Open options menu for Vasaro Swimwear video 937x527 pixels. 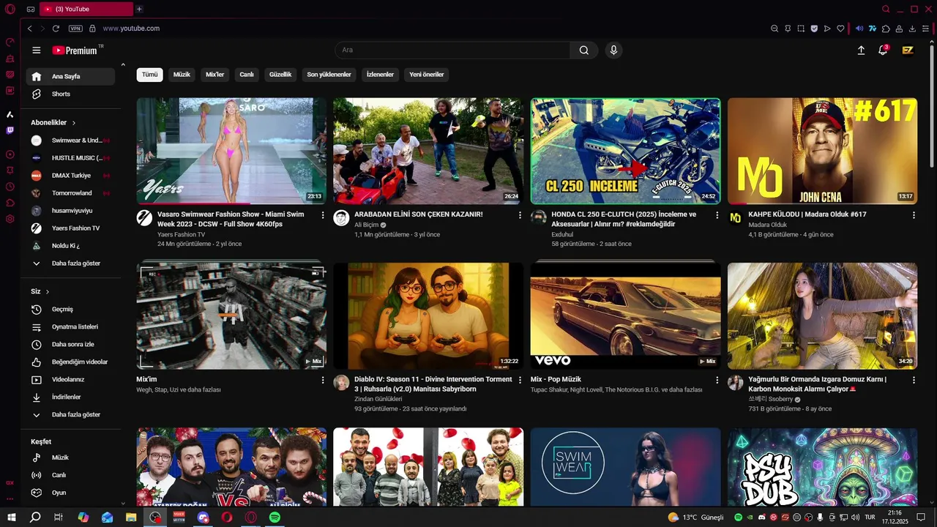(x=323, y=215)
